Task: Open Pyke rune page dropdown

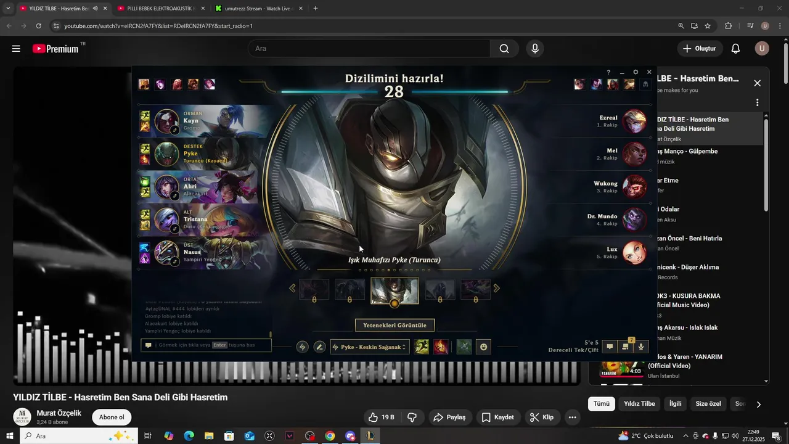Action: (370, 347)
